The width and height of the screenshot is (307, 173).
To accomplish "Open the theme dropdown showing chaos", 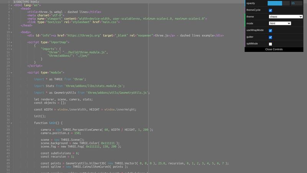I will pyautogui.click(x=286, y=17).
